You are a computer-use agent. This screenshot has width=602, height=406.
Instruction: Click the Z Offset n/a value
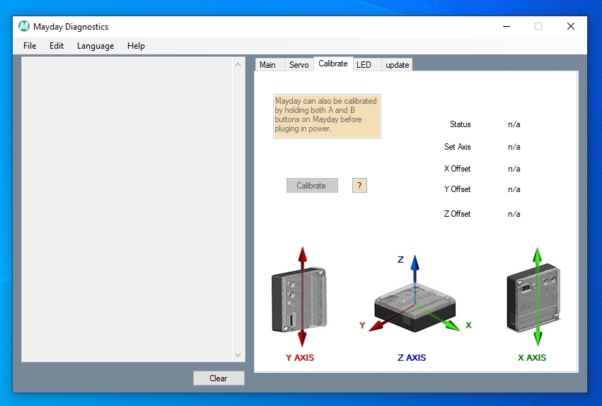coord(514,214)
